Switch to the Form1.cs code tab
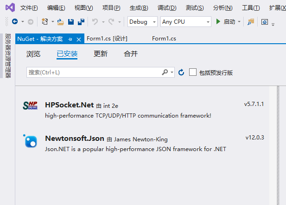This screenshot has width=286, height=205. [164, 39]
